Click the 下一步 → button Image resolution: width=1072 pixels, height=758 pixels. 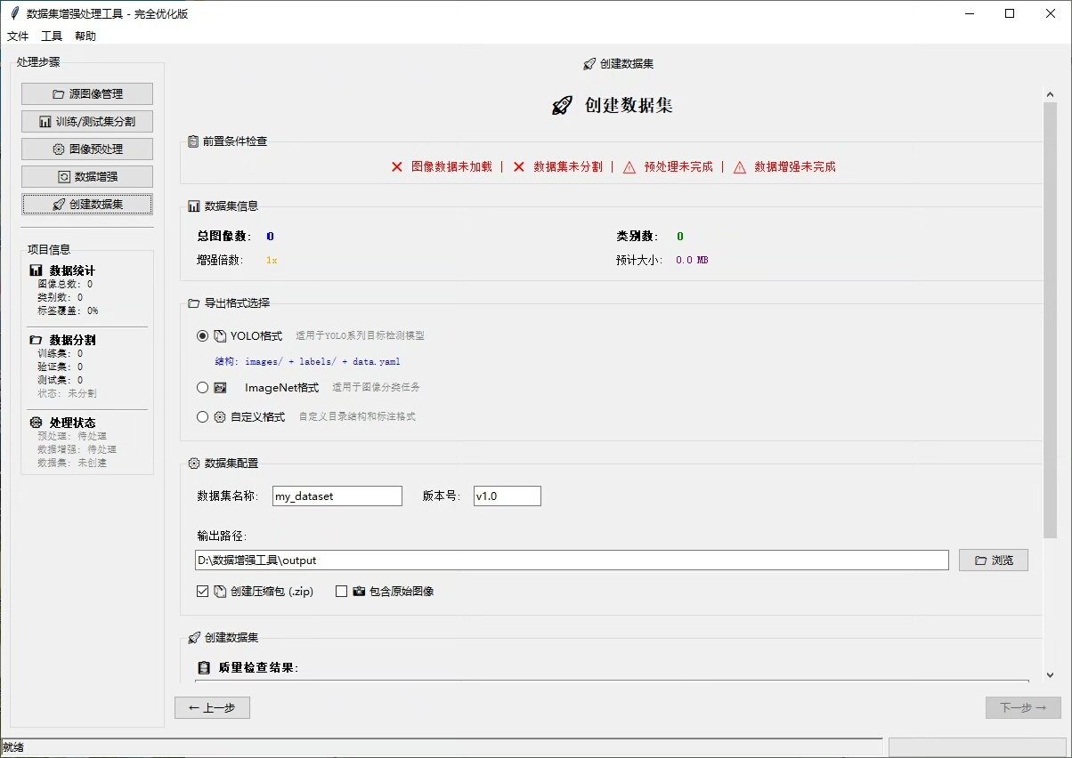1023,708
